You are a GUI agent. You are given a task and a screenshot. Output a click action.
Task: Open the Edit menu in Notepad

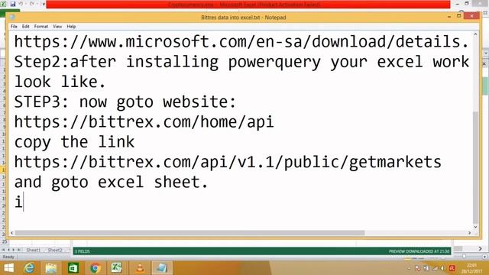25,27
